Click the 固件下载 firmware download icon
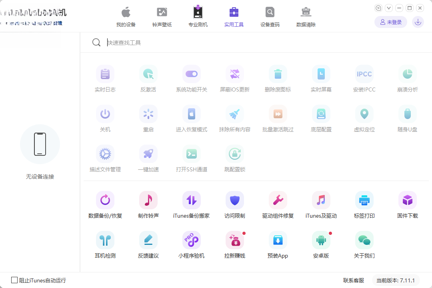 coord(408,200)
